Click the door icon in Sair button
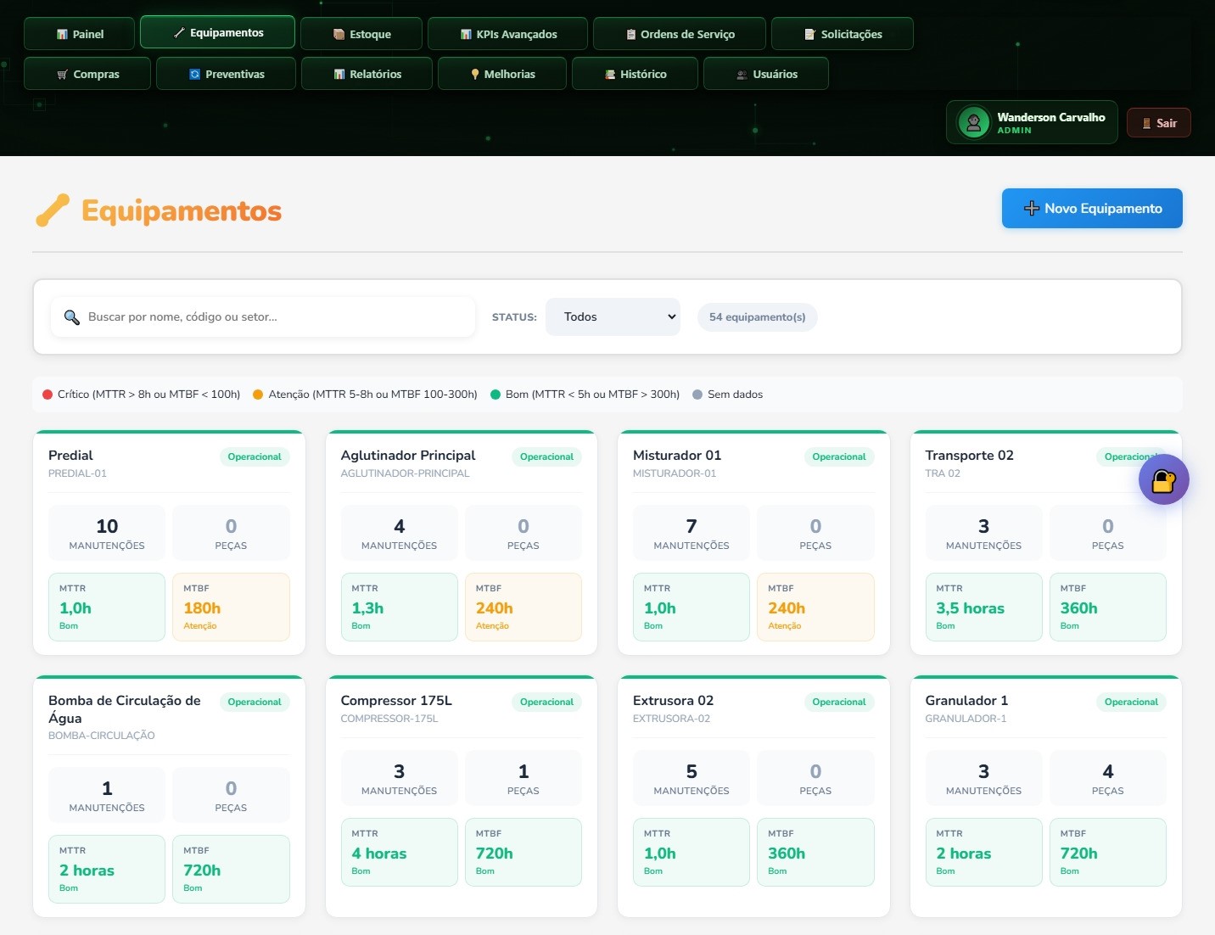The width and height of the screenshot is (1215, 935). coord(1146,123)
